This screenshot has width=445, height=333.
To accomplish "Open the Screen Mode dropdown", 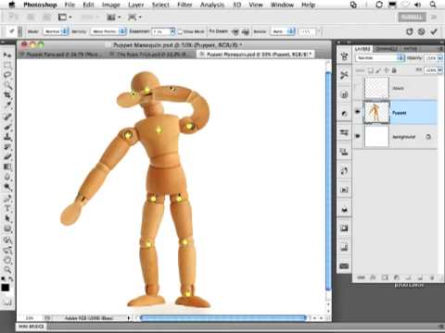I will pyautogui.click(x=134, y=18).
